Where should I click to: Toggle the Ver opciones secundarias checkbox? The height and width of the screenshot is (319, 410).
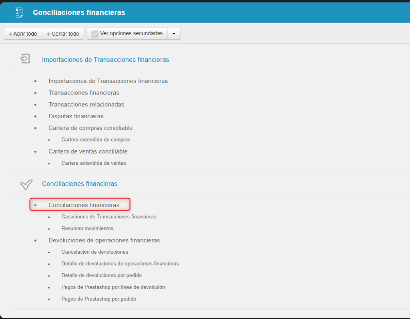pos(95,34)
